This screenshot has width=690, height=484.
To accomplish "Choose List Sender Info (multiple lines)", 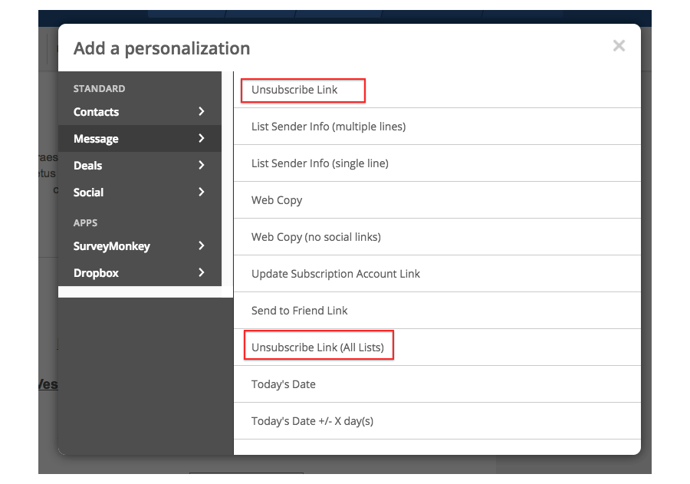I will click(328, 127).
